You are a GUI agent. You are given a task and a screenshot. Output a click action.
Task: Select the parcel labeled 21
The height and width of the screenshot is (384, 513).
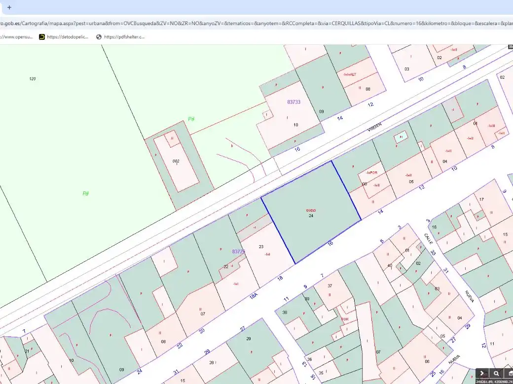(x=27, y=351)
